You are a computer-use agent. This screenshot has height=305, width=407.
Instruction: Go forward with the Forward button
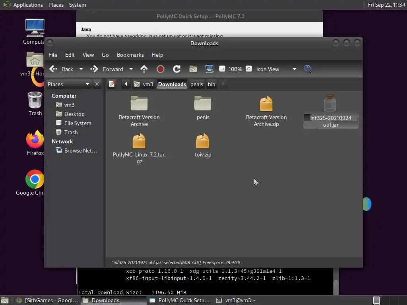(x=107, y=69)
